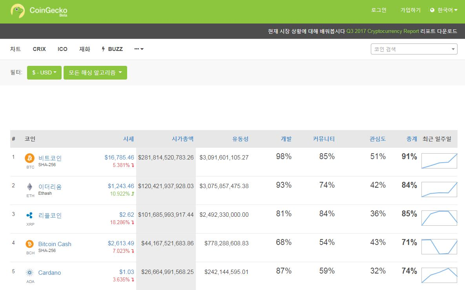Click liquidity value $778,288,608.83
465x290 pixels.
226,243
